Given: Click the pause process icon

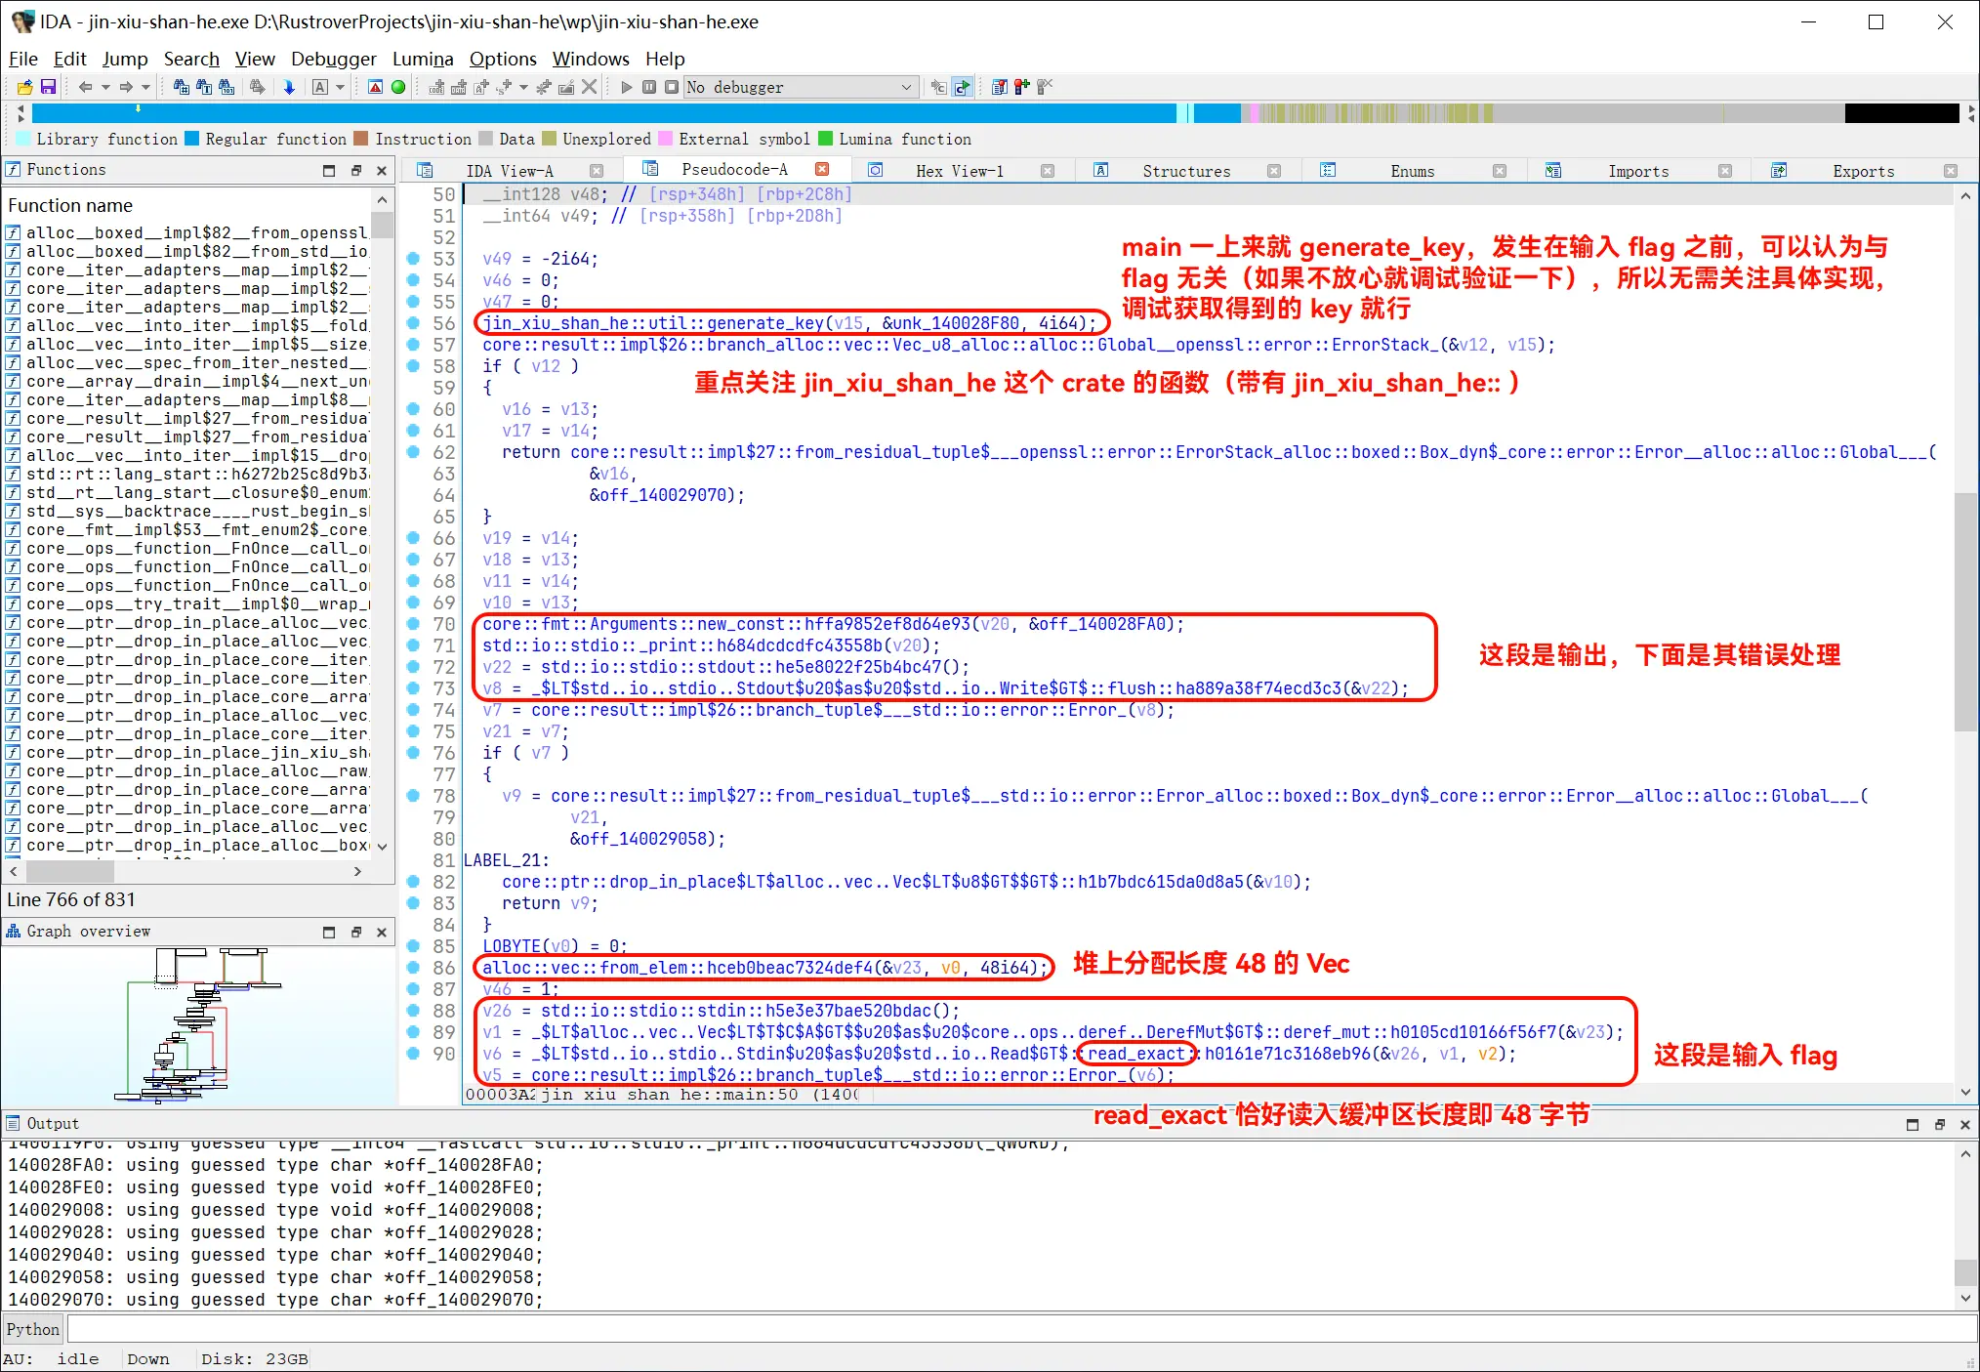Looking at the screenshot, I should [649, 87].
